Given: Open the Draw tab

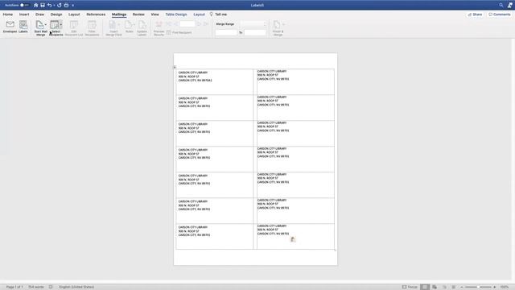Looking at the screenshot, I should (x=39, y=14).
